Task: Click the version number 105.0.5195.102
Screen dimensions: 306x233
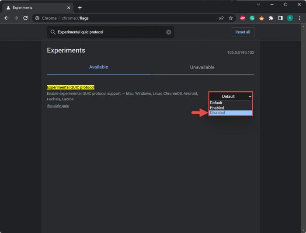Action: pyautogui.click(x=240, y=52)
